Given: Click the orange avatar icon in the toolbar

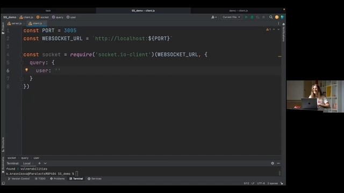Looking at the screenshot, I should tap(277, 17).
